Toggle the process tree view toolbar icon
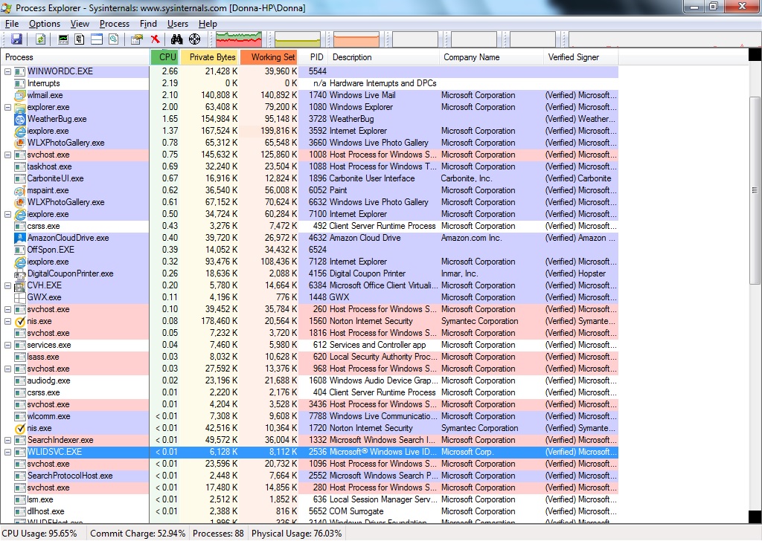This screenshot has height=541, width=762. coord(80,39)
